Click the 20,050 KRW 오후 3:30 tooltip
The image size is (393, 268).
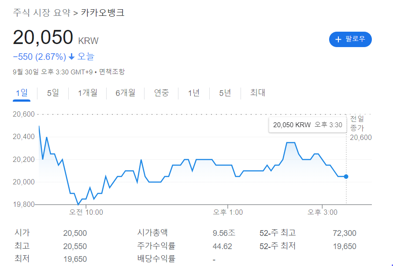pos(308,125)
